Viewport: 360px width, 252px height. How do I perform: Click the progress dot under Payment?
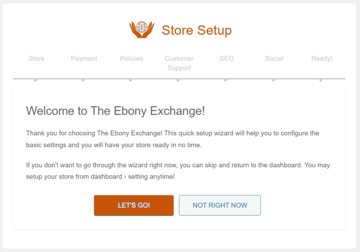(83, 80)
